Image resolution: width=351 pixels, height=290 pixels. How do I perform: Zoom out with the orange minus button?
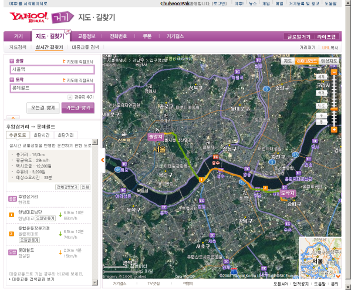334,72
